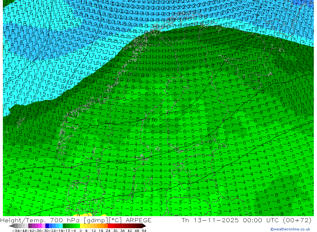Click the '[°C]' unit label in the title
This screenshot has height=232, width=317.
[x=115, y=220]
